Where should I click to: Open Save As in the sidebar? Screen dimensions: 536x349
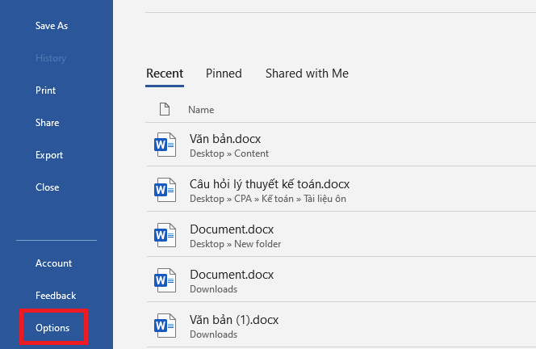click(x=52, y=26)
